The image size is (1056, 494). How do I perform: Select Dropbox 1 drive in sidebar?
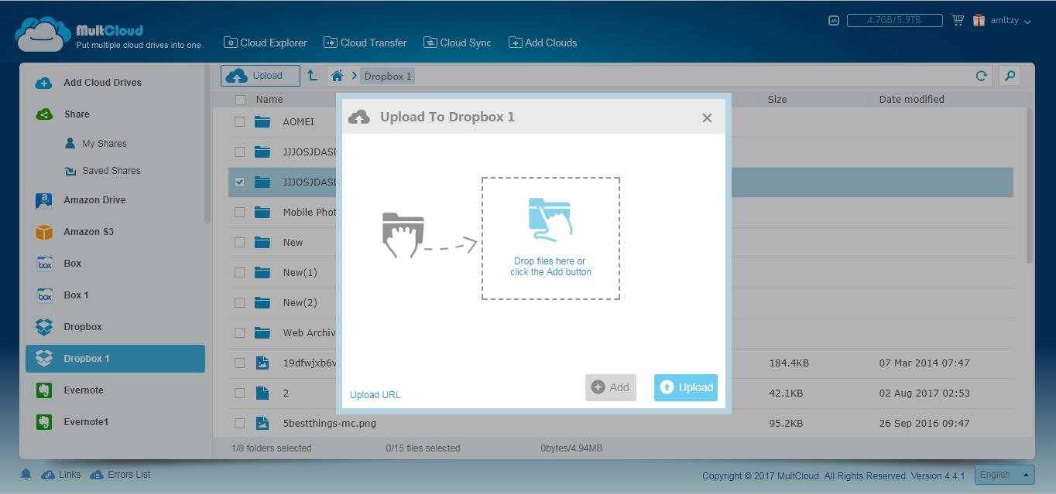(x=115, y=359)
